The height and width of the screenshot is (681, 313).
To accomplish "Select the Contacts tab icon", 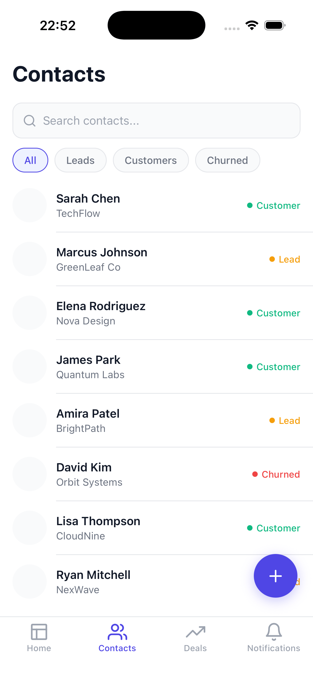I will tap(117, 632).
